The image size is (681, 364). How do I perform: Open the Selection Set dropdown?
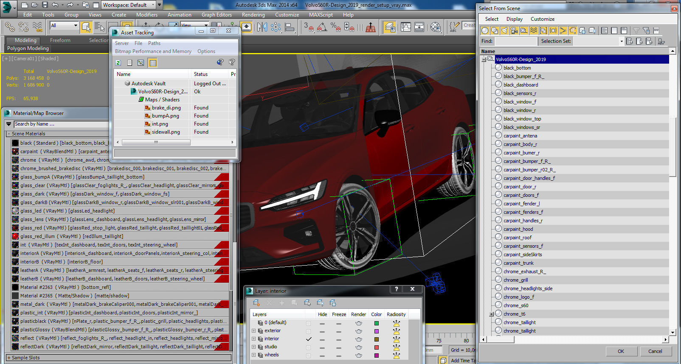pos(621,41)
